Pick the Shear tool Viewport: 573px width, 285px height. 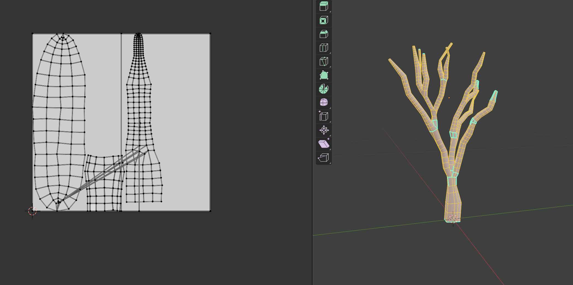point(324,144)
